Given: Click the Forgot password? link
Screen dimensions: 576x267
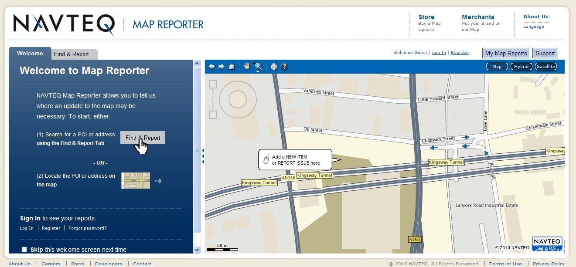Looking at the screenshot, I should coord(88,228).
